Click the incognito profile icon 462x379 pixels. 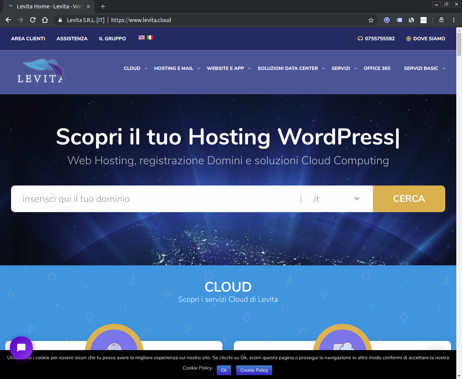pos(441,20)
